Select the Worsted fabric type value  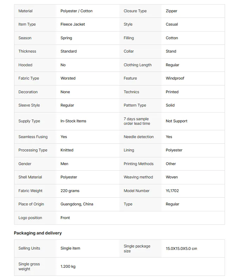(68, 78)
